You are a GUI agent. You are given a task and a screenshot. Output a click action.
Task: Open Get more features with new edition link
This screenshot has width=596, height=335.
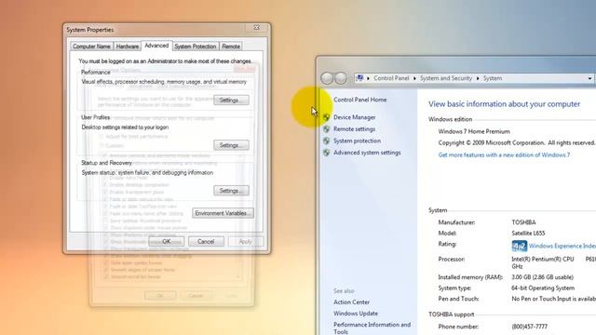504,155
